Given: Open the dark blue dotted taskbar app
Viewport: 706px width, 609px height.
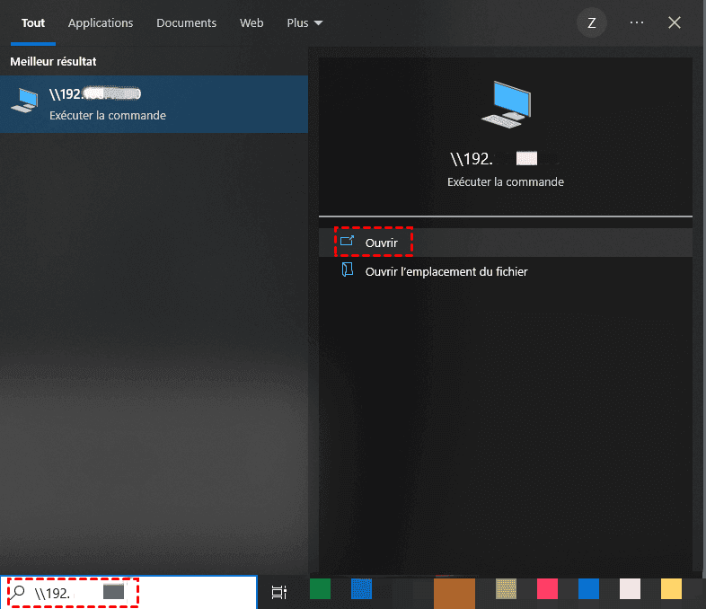Looking at the screenshot, I should (x=361, y=588).
